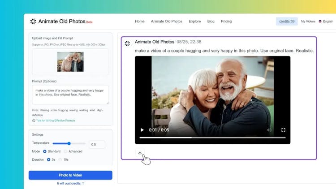
Task: Enter fullscreen mode on the video
Action: click(283, 130)
